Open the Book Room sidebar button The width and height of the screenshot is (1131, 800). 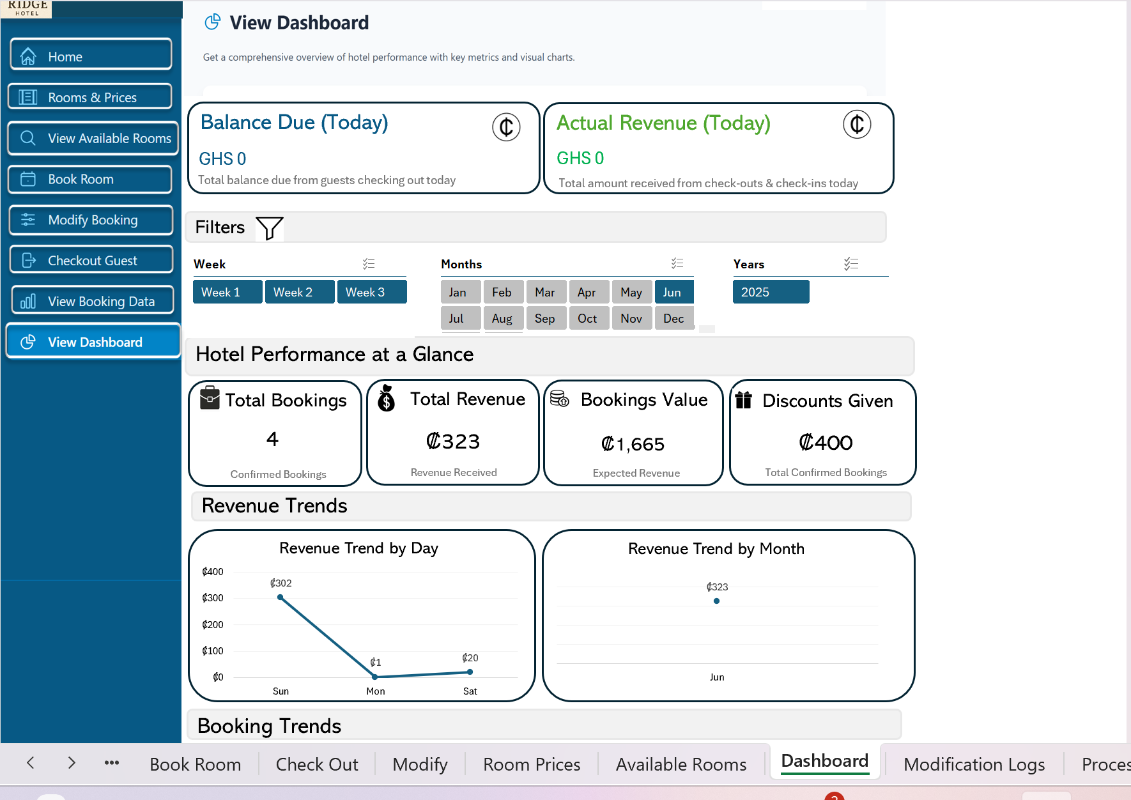point(90,179)
